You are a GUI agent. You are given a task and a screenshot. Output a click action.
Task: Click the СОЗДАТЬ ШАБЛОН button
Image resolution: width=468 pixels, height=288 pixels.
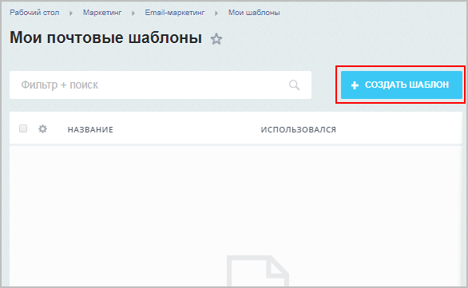point(402,85)
